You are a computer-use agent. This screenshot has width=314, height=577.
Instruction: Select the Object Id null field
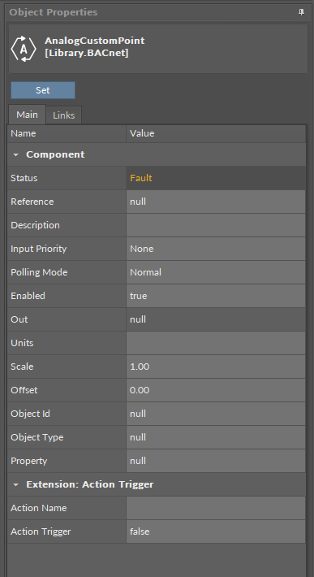[x=216, y=414]
